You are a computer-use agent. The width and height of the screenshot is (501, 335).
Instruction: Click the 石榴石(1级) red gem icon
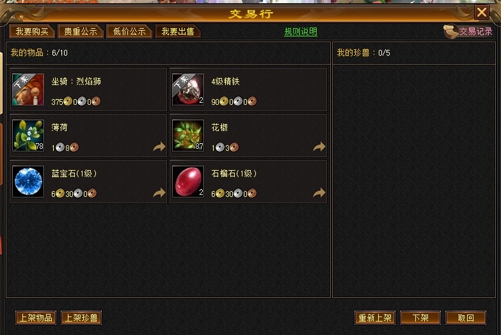click(188, 182)
